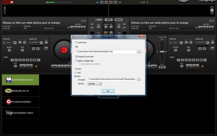Viewport: 217px width, 136px height.
Task: Click right deck pitch slider handle
Action: click(162, 52)
